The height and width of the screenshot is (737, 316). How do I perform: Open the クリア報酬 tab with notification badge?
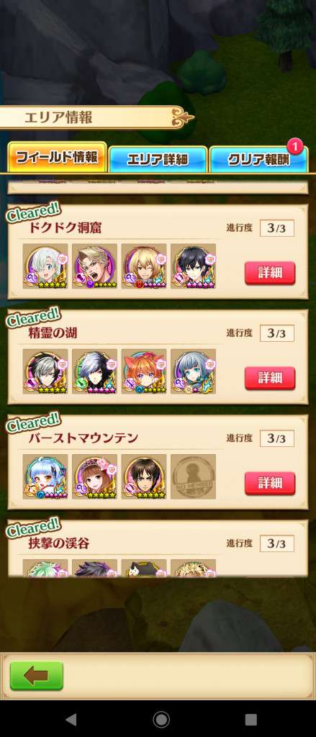point(258,159)
